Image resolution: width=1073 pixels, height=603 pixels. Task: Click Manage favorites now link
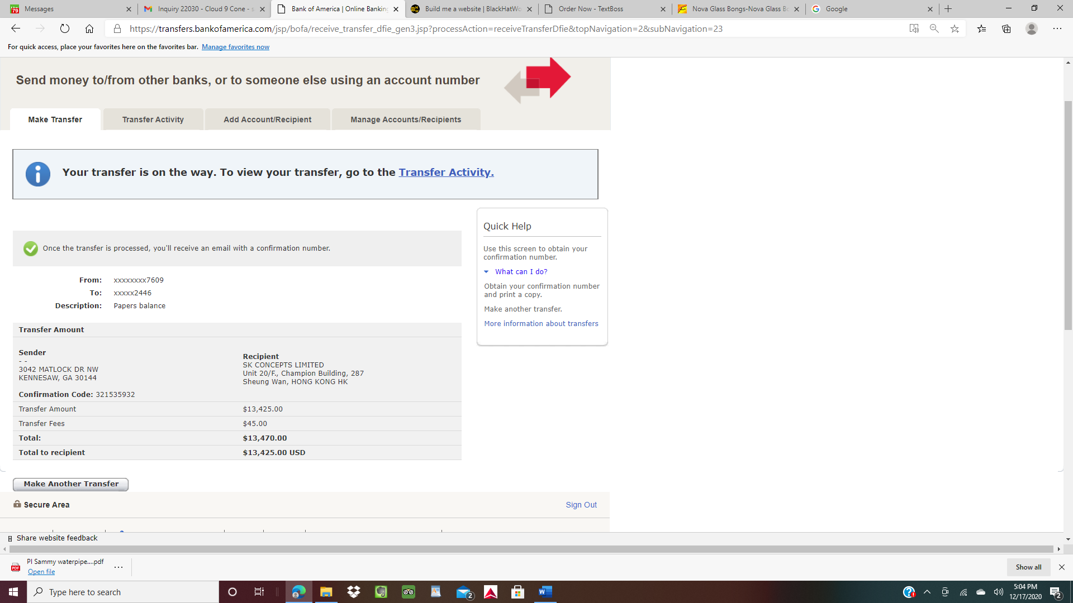(235, 47)
